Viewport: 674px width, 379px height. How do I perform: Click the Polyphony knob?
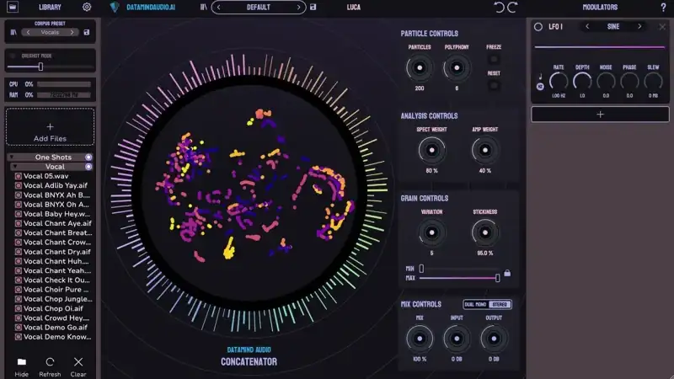click(x=457, y=67)
